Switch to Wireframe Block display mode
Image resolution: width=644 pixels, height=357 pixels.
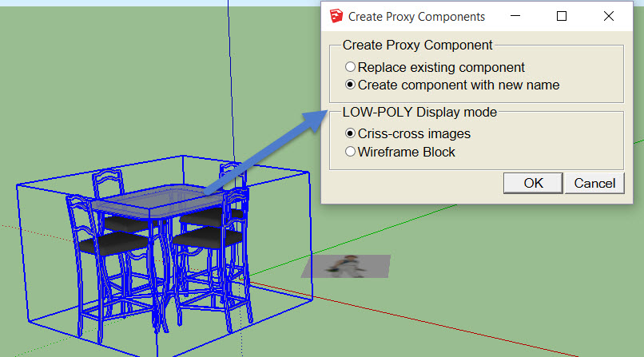point(350,152)
